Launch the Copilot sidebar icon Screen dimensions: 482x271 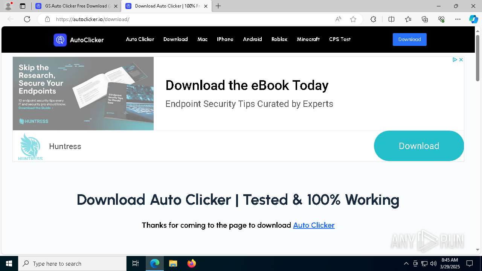(473, 19)
